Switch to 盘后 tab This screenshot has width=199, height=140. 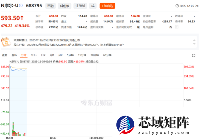point(14,55)
